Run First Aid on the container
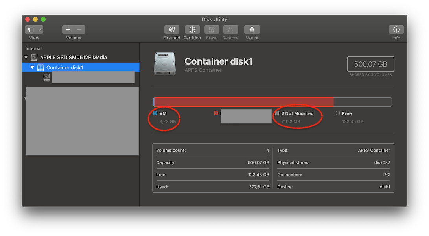 [171, 30]
